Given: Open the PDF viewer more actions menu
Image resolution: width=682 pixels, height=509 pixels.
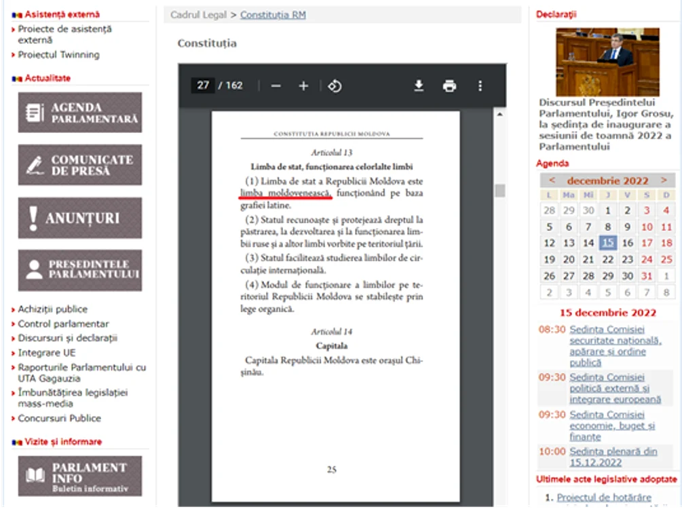Looking at the screenshot, I should point(480,86).
